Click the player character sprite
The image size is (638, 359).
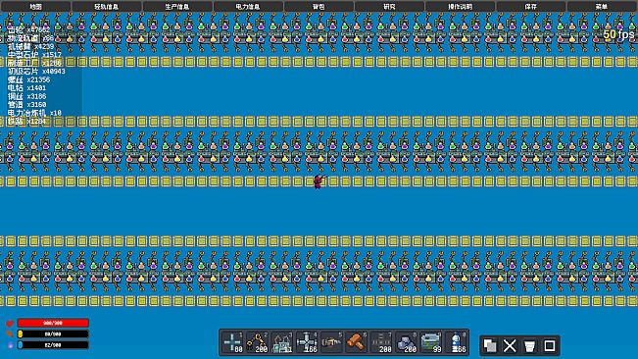point(319,181)
